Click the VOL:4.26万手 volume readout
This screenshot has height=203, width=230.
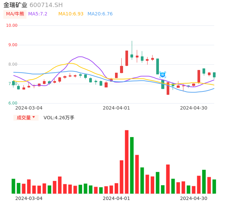coord(59,118)
